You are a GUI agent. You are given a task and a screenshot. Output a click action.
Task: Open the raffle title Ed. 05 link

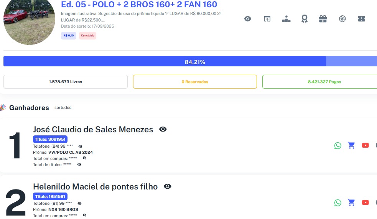(x=139, y=5)
